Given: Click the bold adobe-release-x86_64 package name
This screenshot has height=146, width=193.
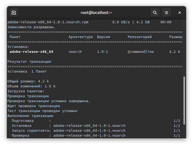Looking at the screenshot, I should (31, 52).
